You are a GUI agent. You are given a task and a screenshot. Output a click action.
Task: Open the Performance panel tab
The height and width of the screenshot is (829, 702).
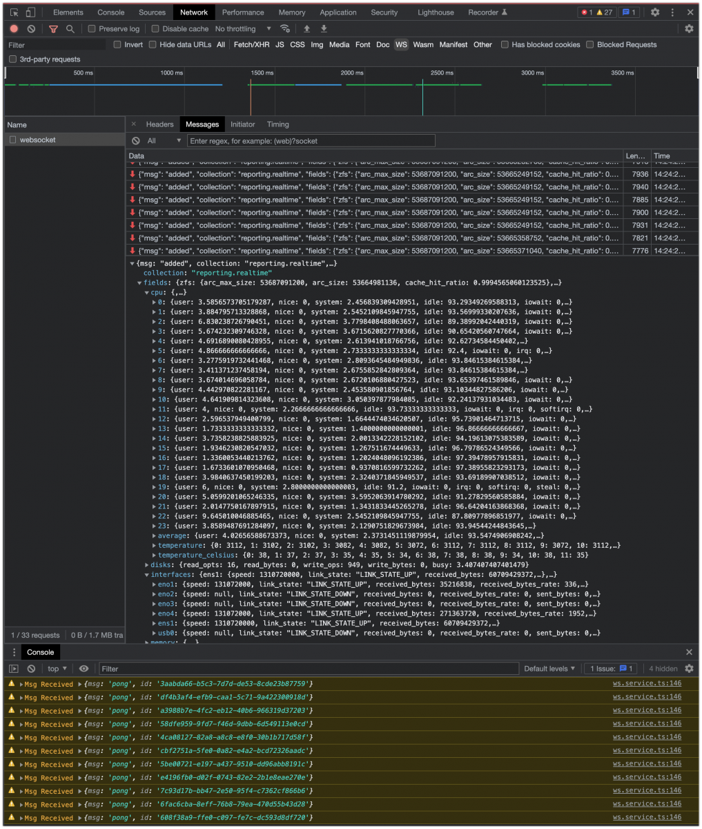pos(243,12)
